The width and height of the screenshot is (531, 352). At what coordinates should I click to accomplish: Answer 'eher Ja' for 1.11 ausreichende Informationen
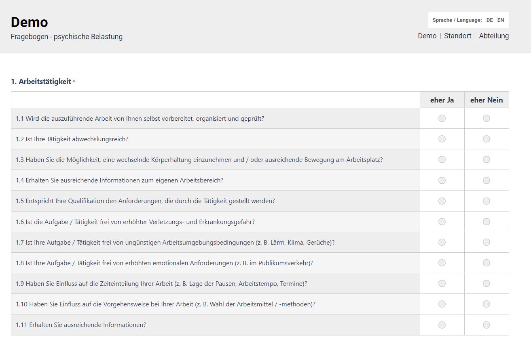click(x=442, y=325)
